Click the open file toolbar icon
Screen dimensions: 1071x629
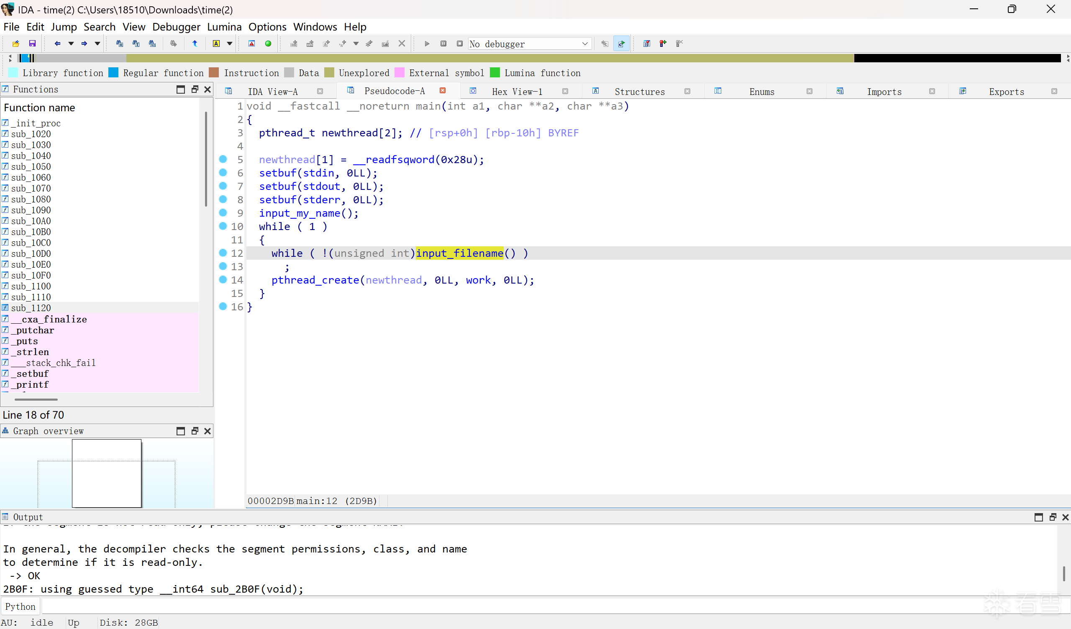point(16,43)
